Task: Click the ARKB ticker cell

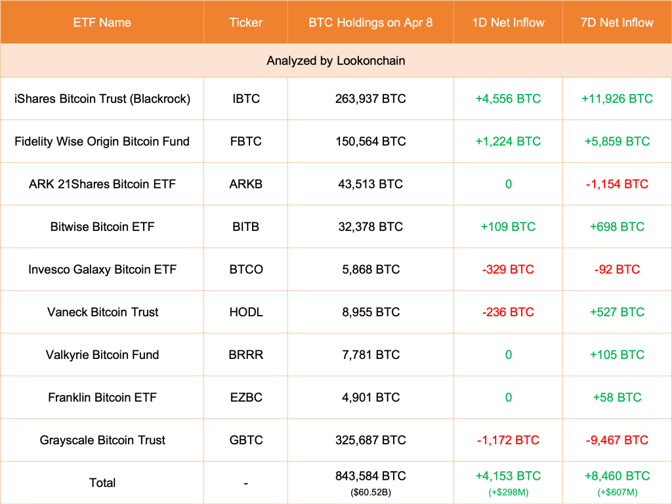Action: (x=245, y=184)
